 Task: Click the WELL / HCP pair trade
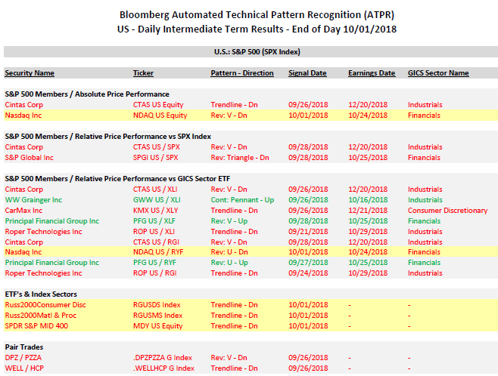(24, 368)
